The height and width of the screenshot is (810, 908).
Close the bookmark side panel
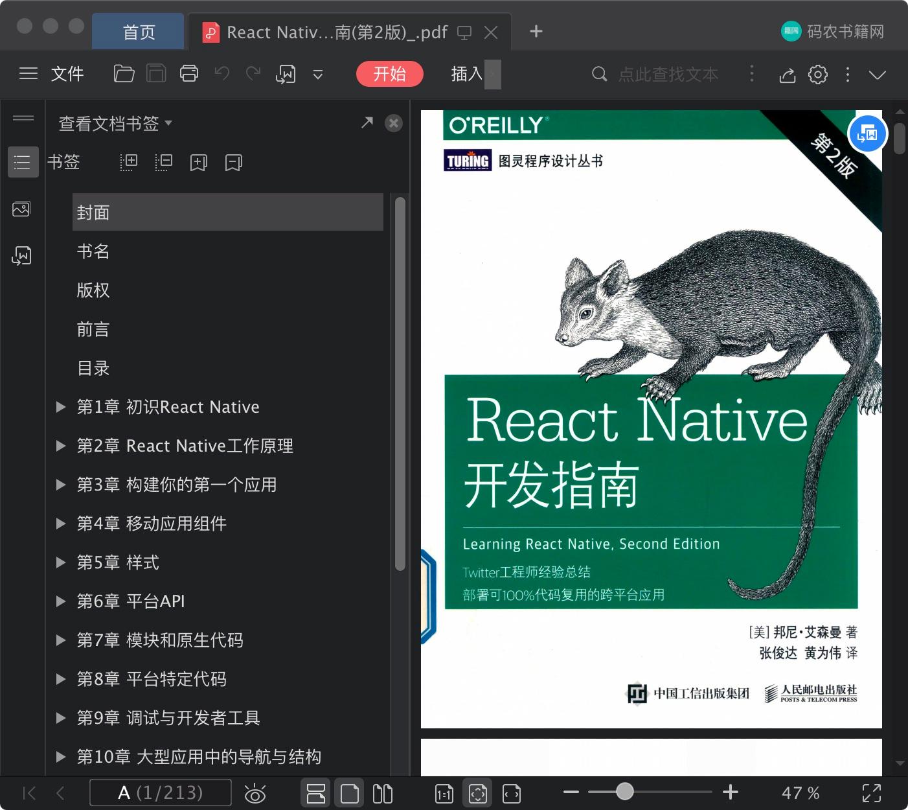pyautogui.click(x=393, y=123)
